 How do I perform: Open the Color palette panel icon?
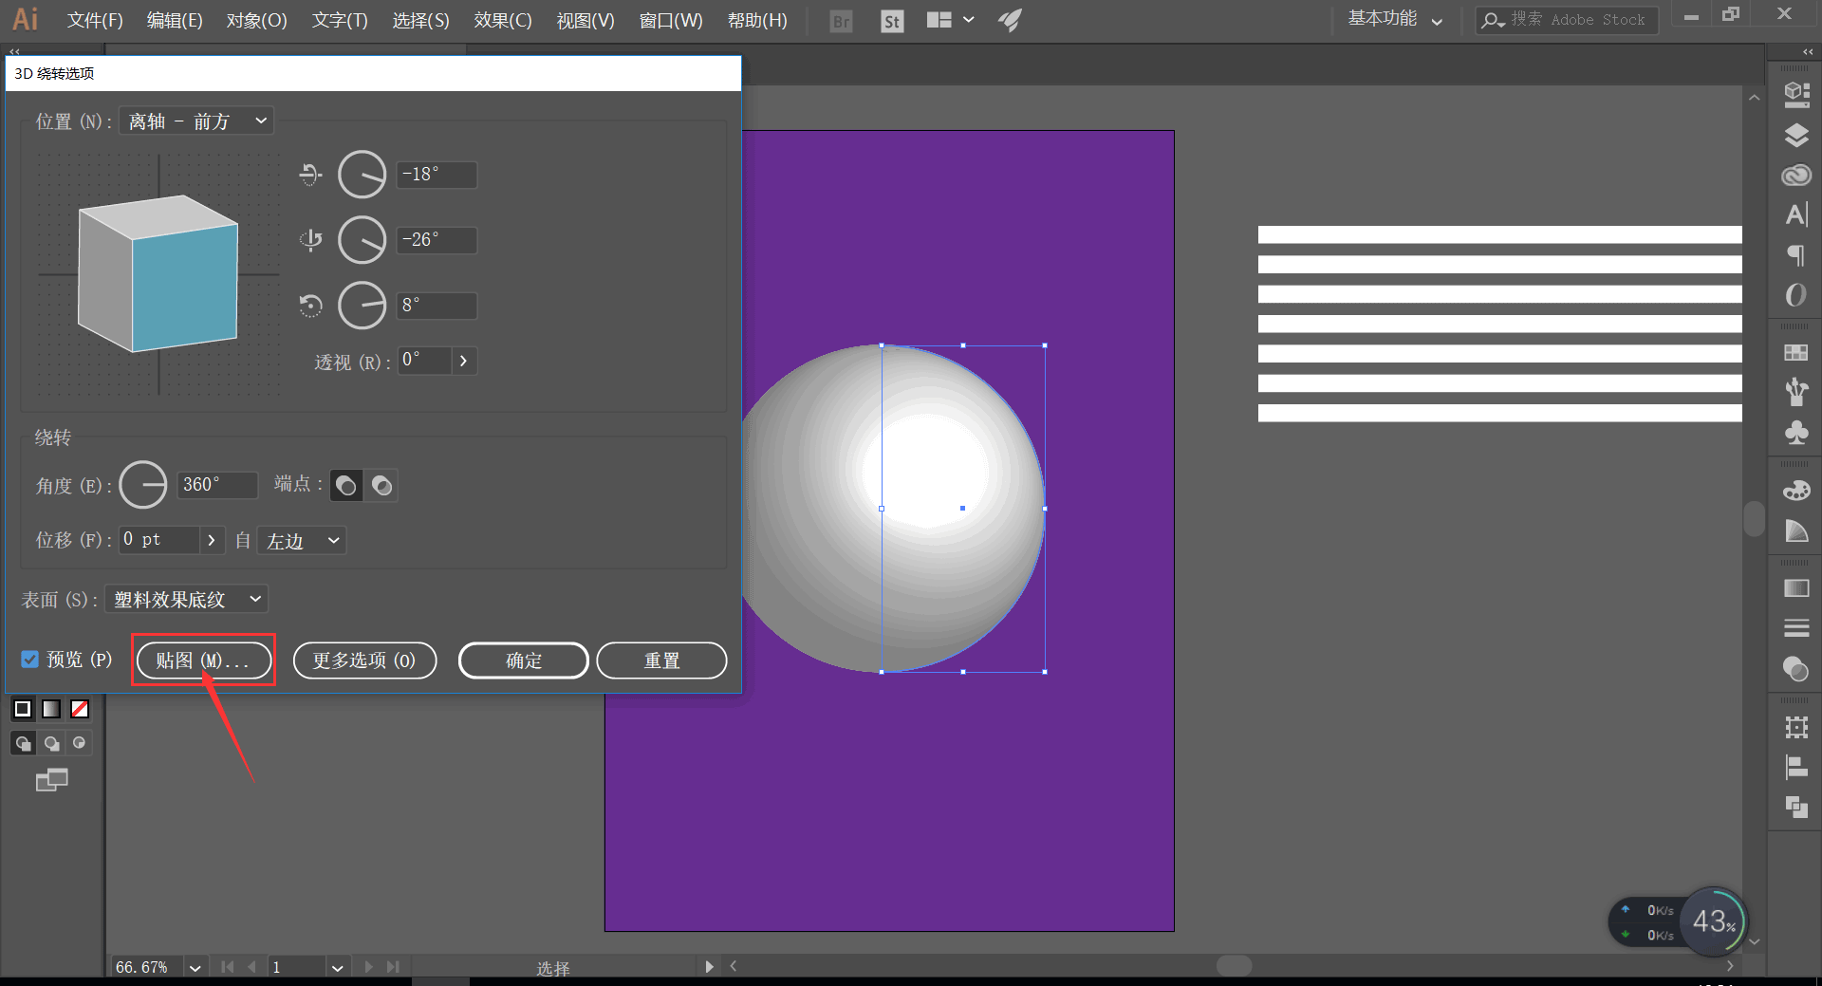click(x=1795, y=491)
